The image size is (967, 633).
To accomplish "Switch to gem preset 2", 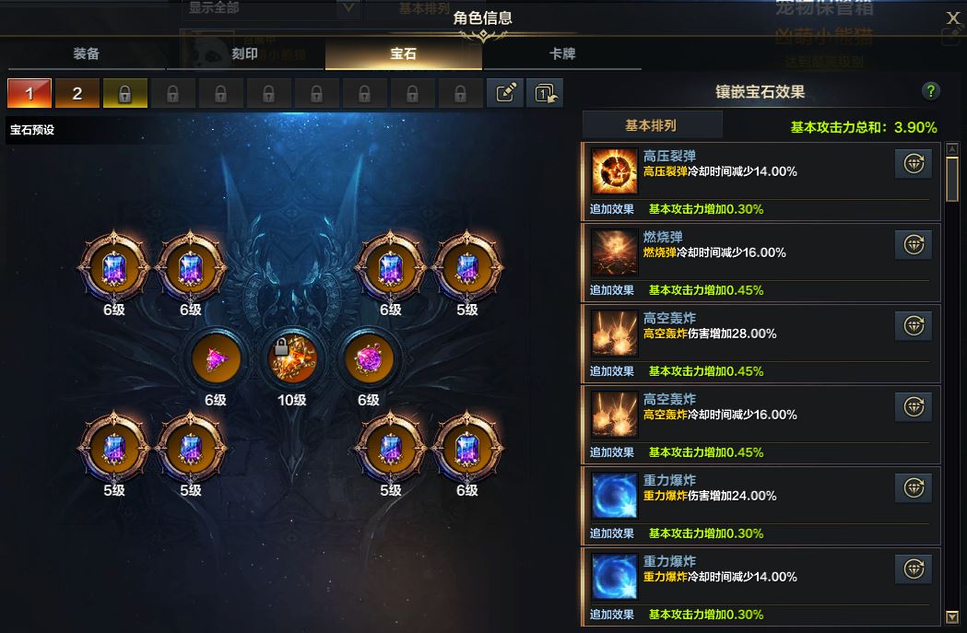I will coord(77,93).
